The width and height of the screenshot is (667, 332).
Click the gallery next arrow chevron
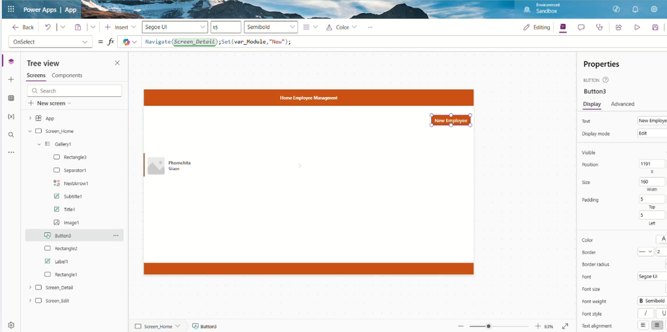[x=300, y=166]
